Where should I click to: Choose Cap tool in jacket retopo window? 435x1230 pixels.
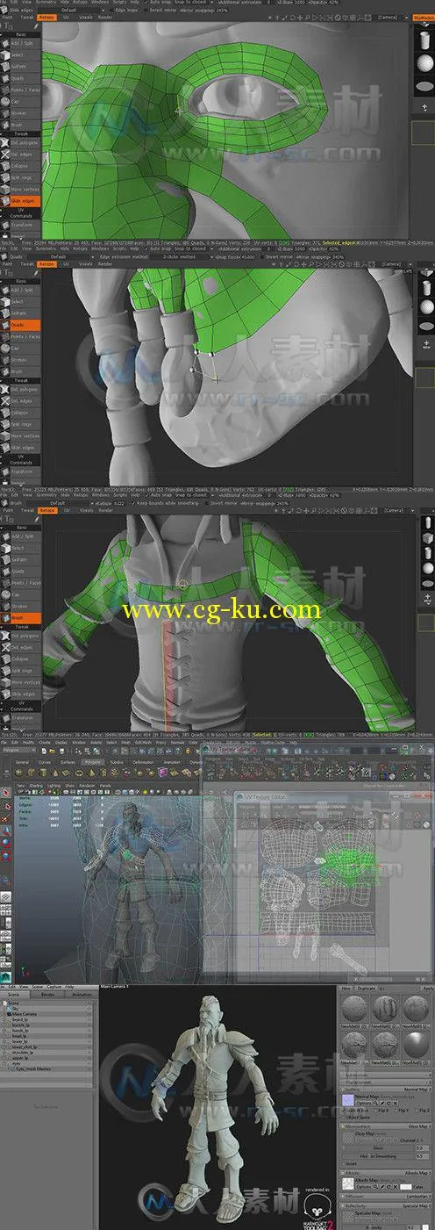point(21,593)
